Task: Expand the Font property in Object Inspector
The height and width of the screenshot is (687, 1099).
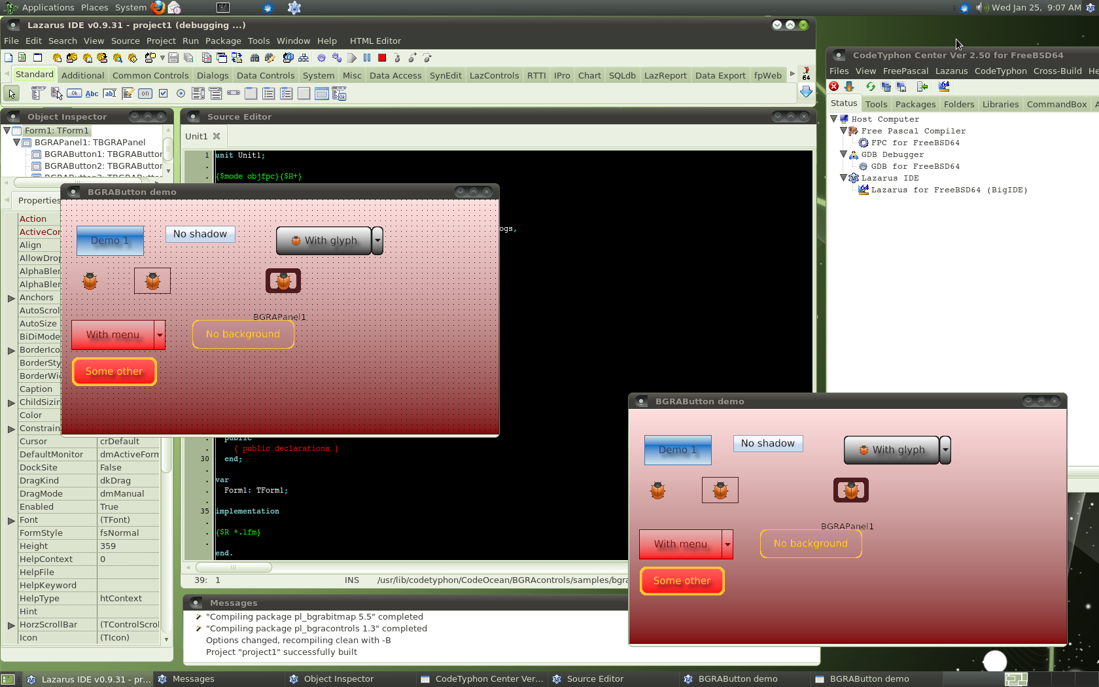Action: (11, 520)
